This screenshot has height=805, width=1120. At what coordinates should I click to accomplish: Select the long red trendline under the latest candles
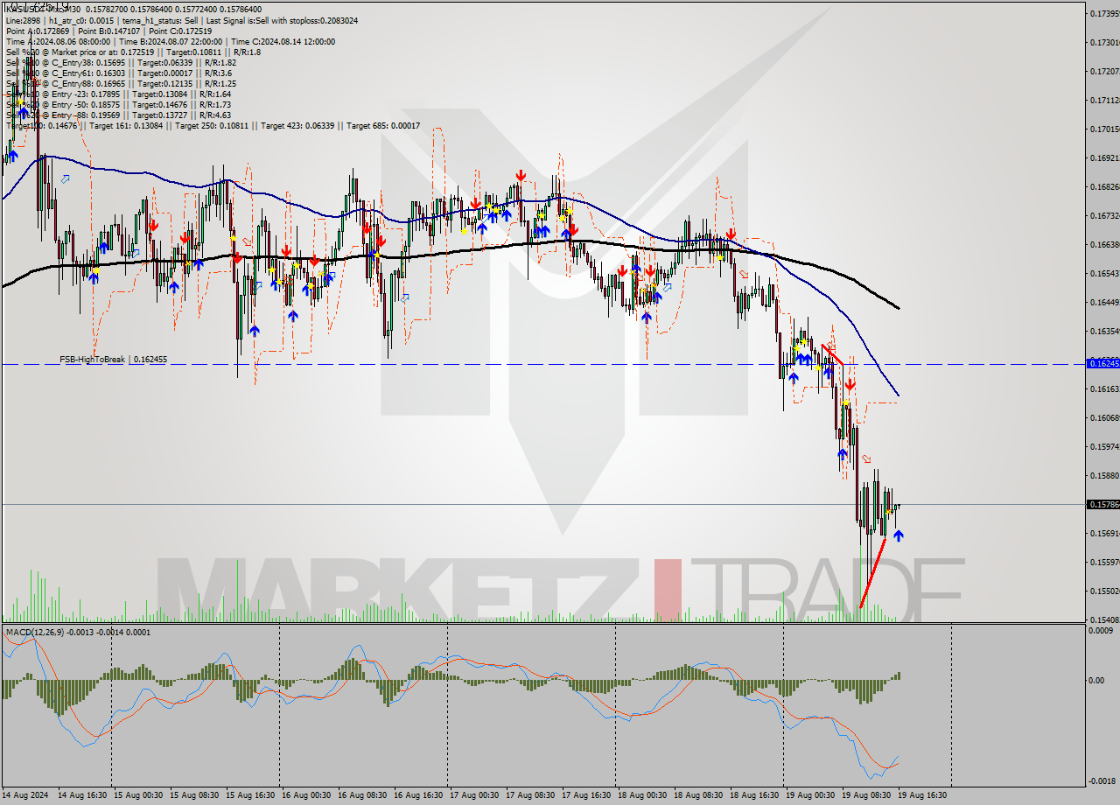(872, 573)
